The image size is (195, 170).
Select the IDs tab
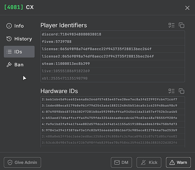click(x=19, y=52)
